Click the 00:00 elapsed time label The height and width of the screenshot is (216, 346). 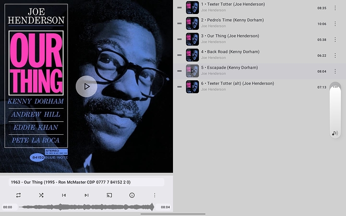point(8,207)
